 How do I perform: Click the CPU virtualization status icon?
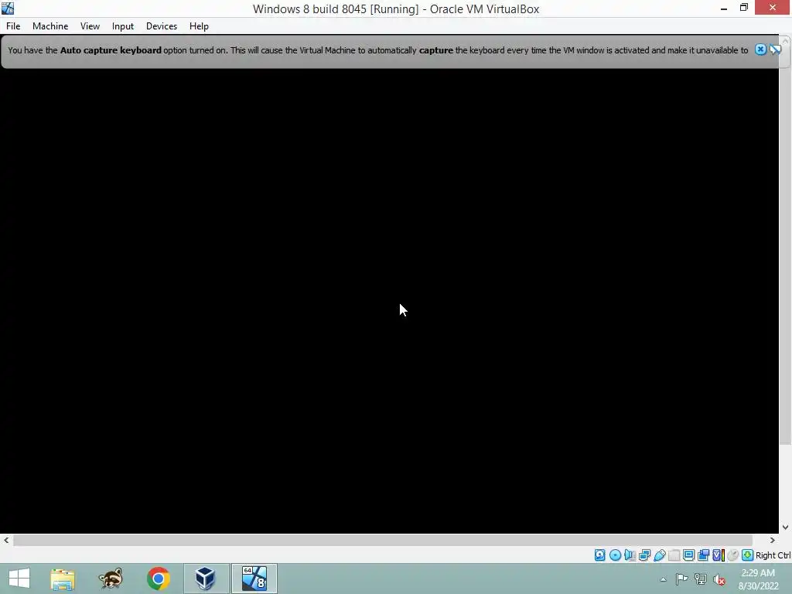click(x=719, y=555)
